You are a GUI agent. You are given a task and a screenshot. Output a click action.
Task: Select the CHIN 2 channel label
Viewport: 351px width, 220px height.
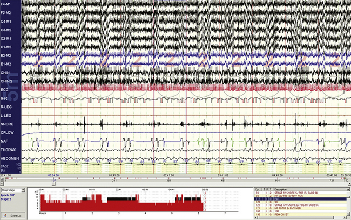7,81
